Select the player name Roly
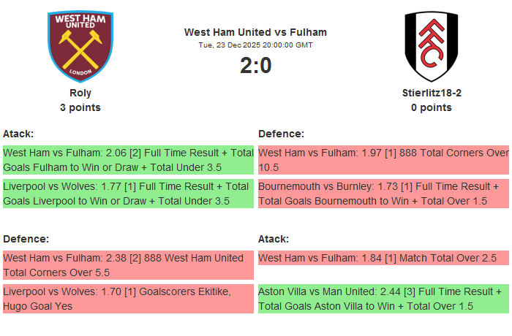 (80, 93)
